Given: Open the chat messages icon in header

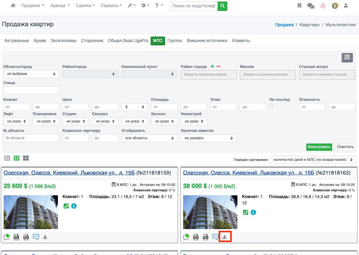Looking at the screenshot, I should tap(311, 6).
